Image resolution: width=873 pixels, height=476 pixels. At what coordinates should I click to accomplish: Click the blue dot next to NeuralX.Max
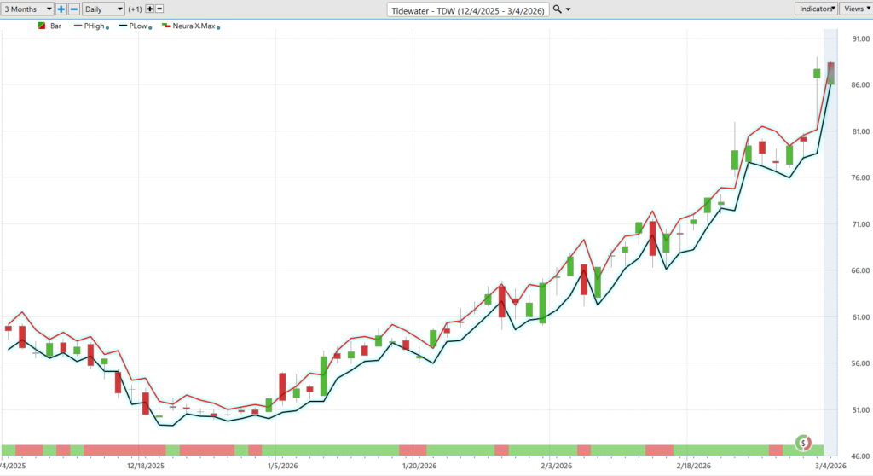coord(218,27)
